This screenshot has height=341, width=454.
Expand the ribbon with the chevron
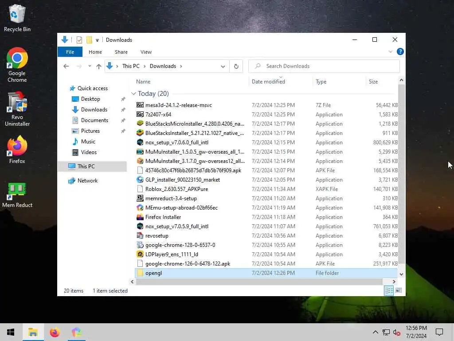click(x=390, y=52)
